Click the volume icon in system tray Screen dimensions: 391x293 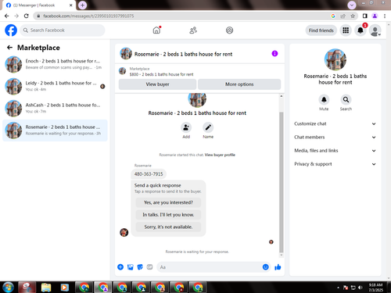coord(361,288)
